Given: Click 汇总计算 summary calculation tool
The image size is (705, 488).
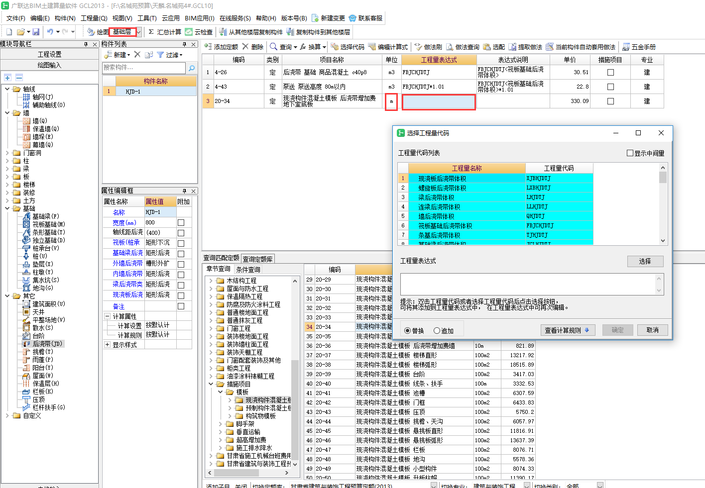Looking at the screenshot, I should (x=165, y=32).
